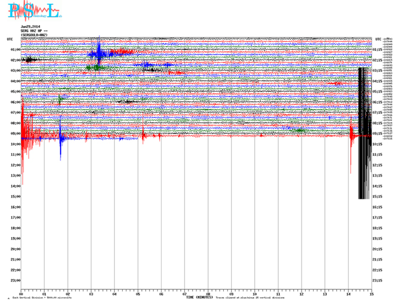Click the (SERGOULA-HHZ) station name
395x300 pixels.
click(x=34, y=35)
